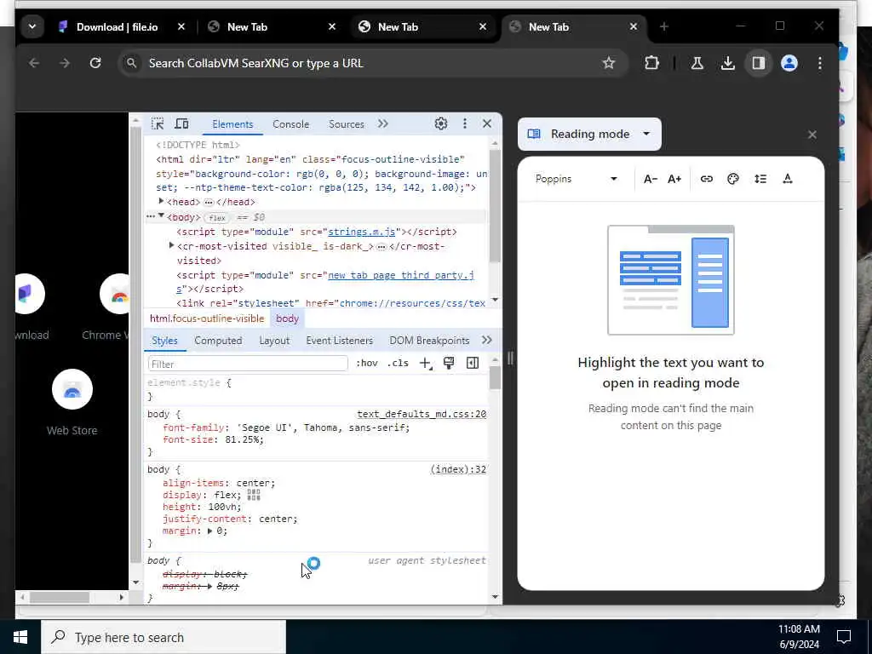The image size is (872, 654).
Task: Decrease reading mode font size A-
Action: point(651,179)
